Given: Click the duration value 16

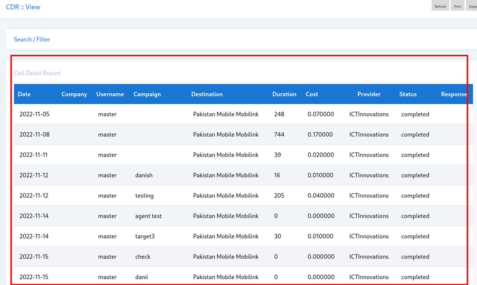Looking at the screenshot, I should (x=277, y=175).
